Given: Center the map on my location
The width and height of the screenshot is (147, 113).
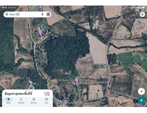Looking at the screenshot, I should click(141, 92).
